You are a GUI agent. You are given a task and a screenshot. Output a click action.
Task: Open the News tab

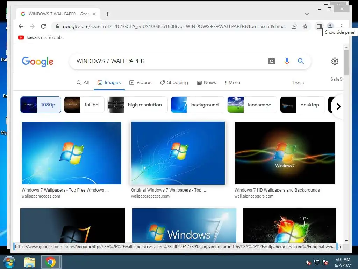click(206, 83)
